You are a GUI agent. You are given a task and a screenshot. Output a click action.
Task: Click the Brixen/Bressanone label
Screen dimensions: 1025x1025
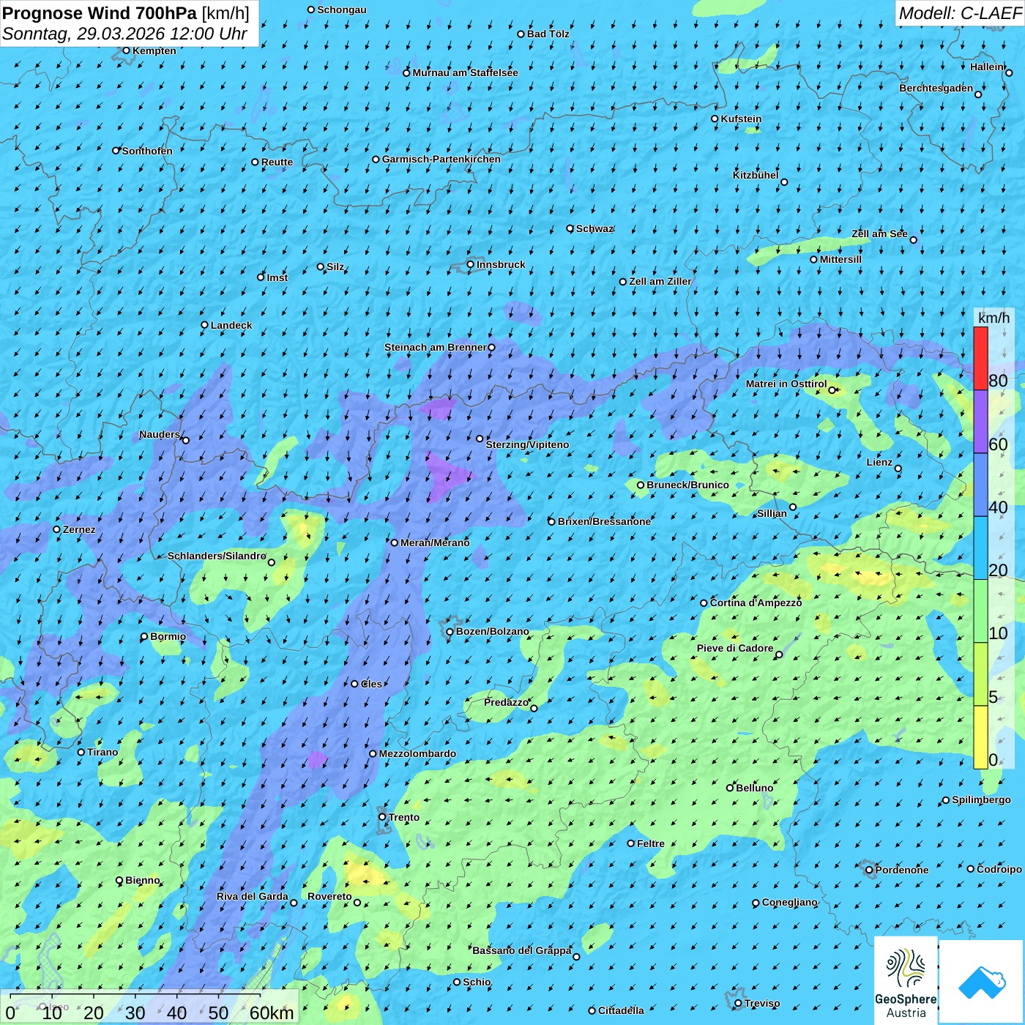(x=604, y=521)
